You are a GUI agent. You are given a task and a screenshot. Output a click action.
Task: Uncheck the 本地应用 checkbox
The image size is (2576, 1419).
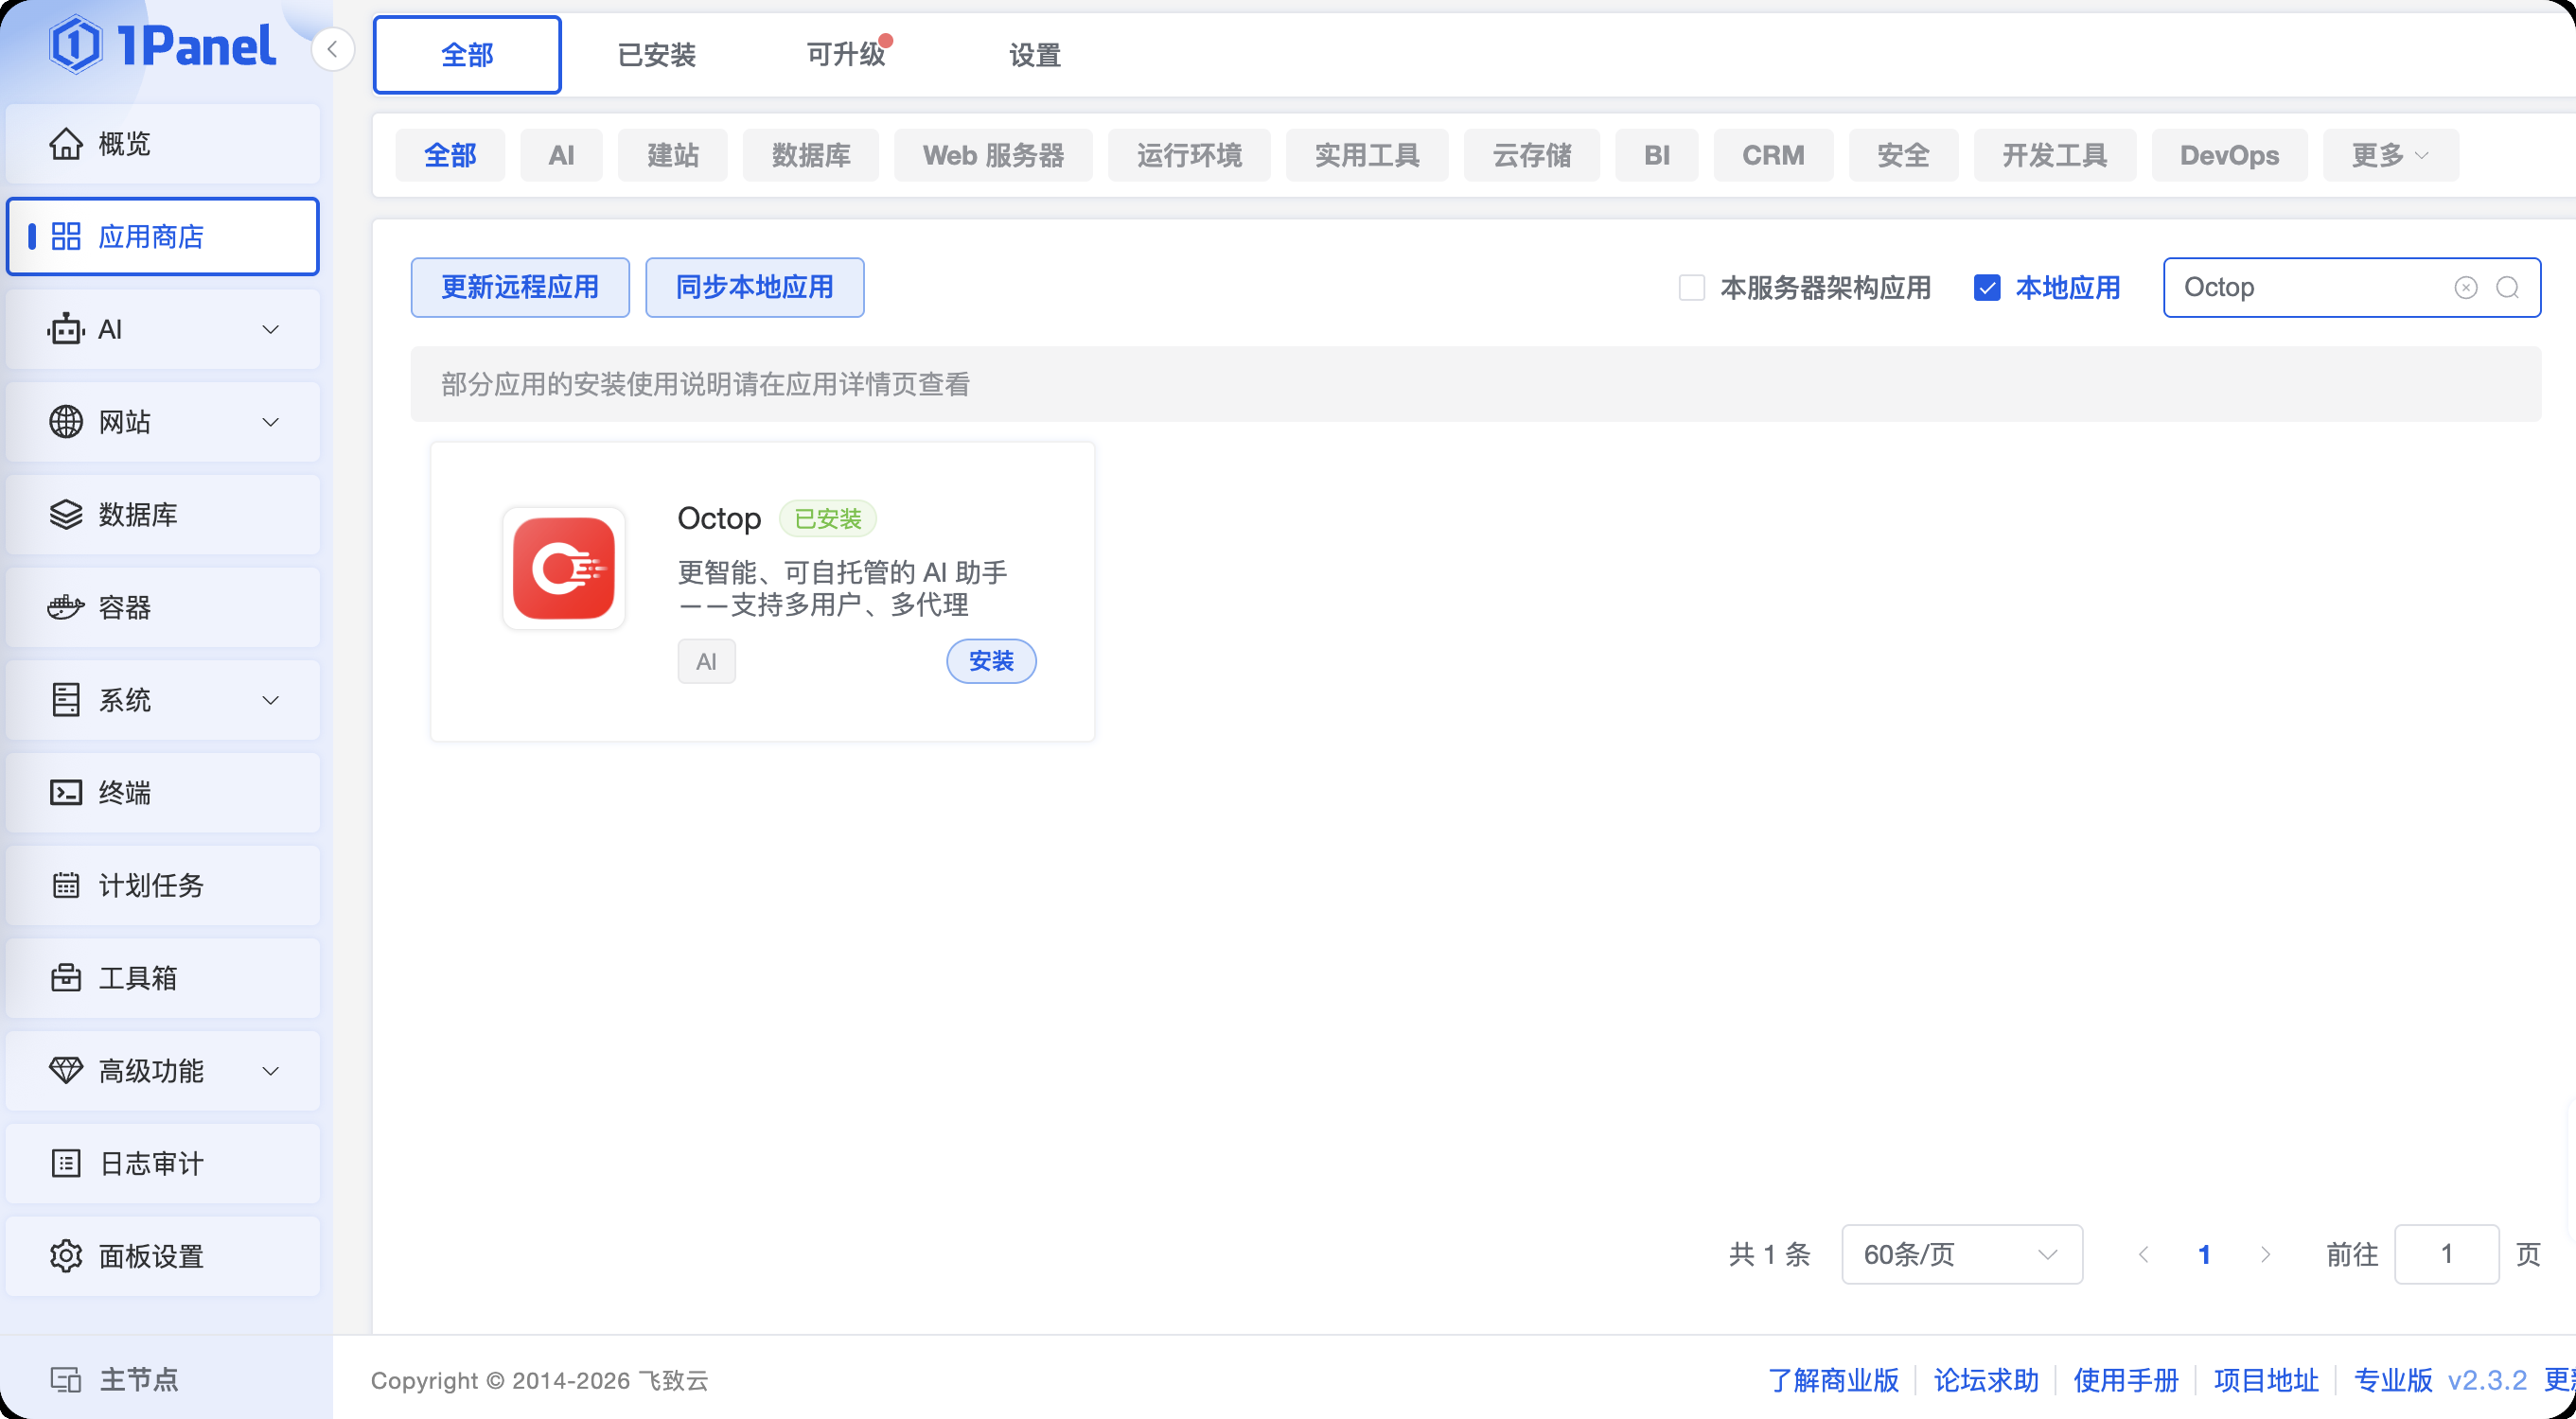pyautogui.click(x=1987, y=288)
